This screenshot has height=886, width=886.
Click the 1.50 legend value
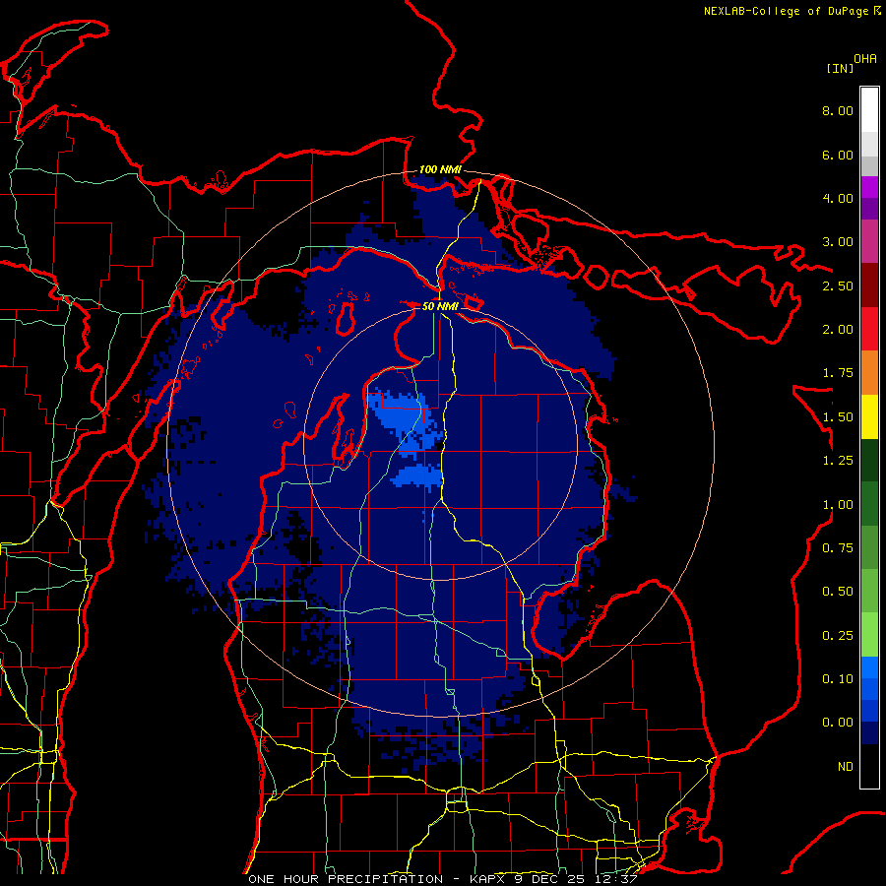coord(838,417)
